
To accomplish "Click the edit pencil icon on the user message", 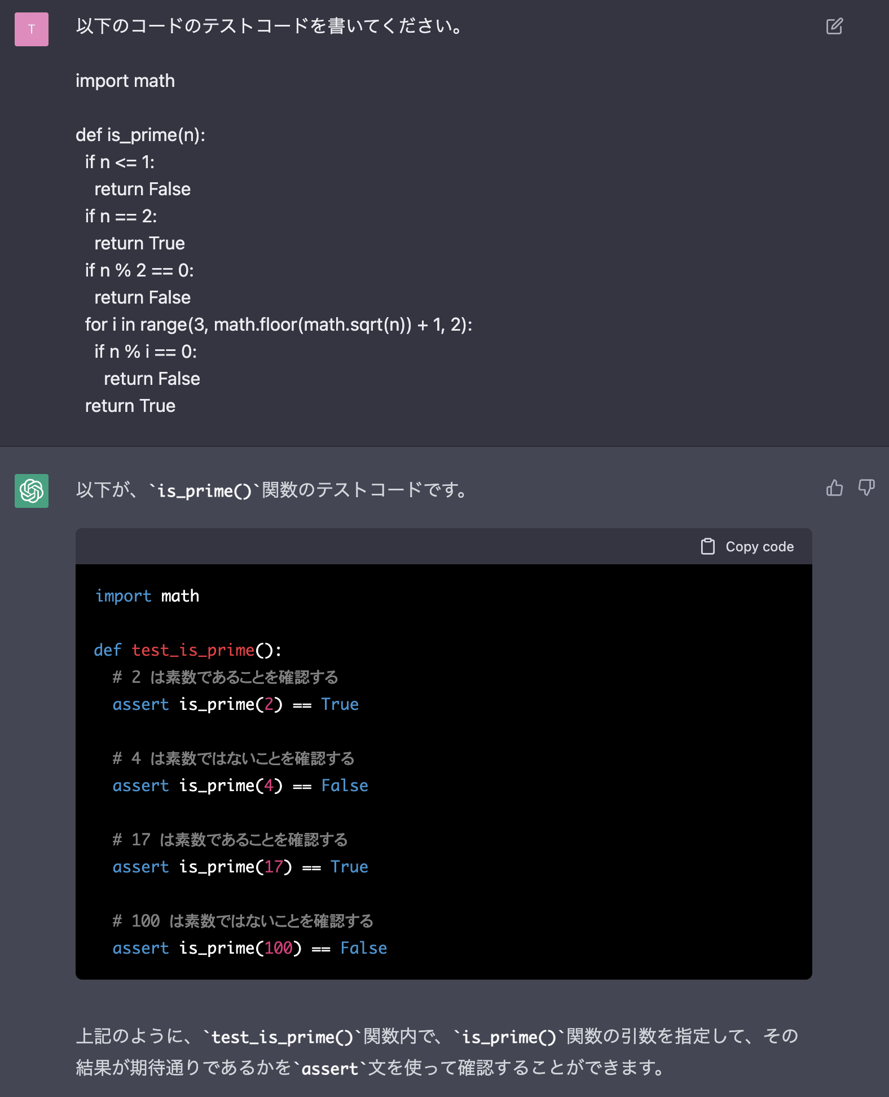I will point(834,26).
